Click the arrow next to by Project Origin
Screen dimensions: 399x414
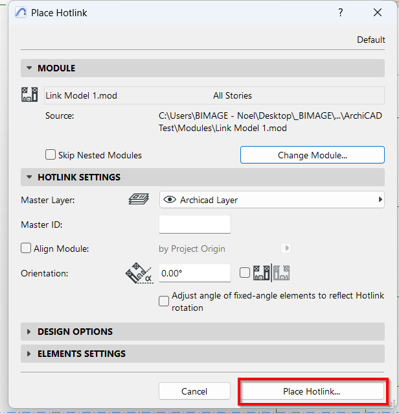point(287,248)
